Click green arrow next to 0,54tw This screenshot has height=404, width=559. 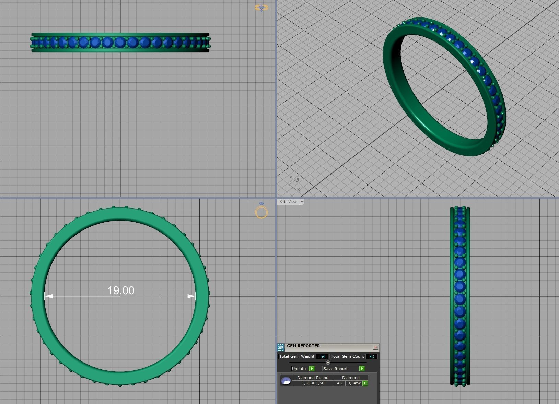point(365,383)
